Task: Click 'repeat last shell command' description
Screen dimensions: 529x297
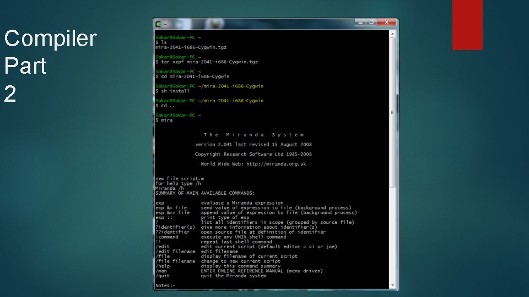Action: (x=236, y=242)
